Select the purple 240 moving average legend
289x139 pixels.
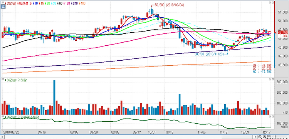pyautogui.click(x=74, y=3)
